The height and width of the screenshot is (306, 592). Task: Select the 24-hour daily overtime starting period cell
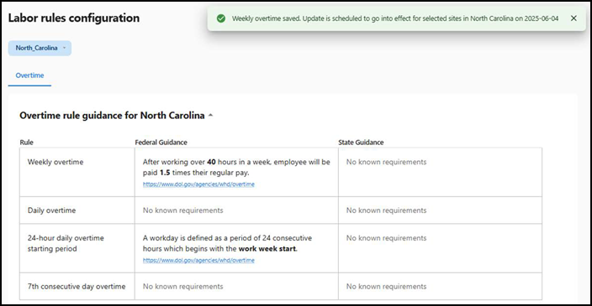point(77,248)
